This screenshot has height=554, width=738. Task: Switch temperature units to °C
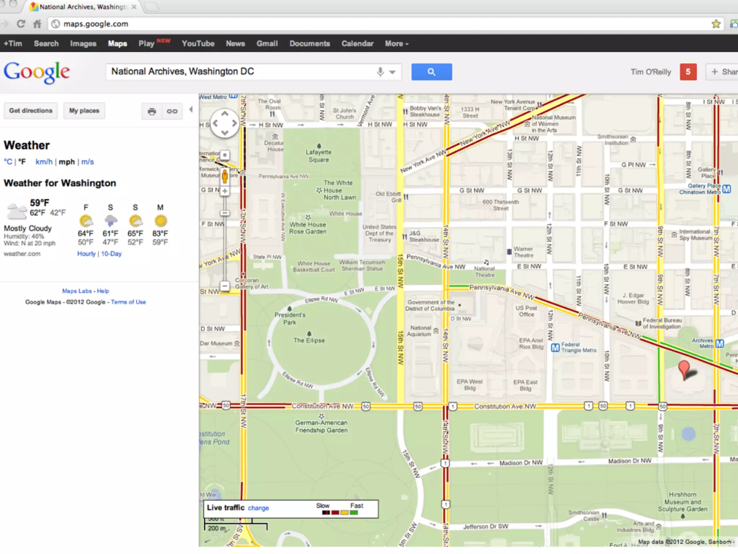coord(8,162)
